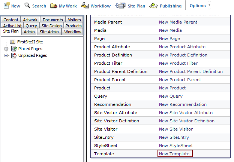The image size is (234, 162).
Task: Select FirstSiteII Site tree item
Action: (30, 42)
